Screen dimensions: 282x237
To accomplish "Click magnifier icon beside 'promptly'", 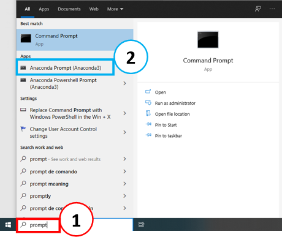I will tap(23, 195).
